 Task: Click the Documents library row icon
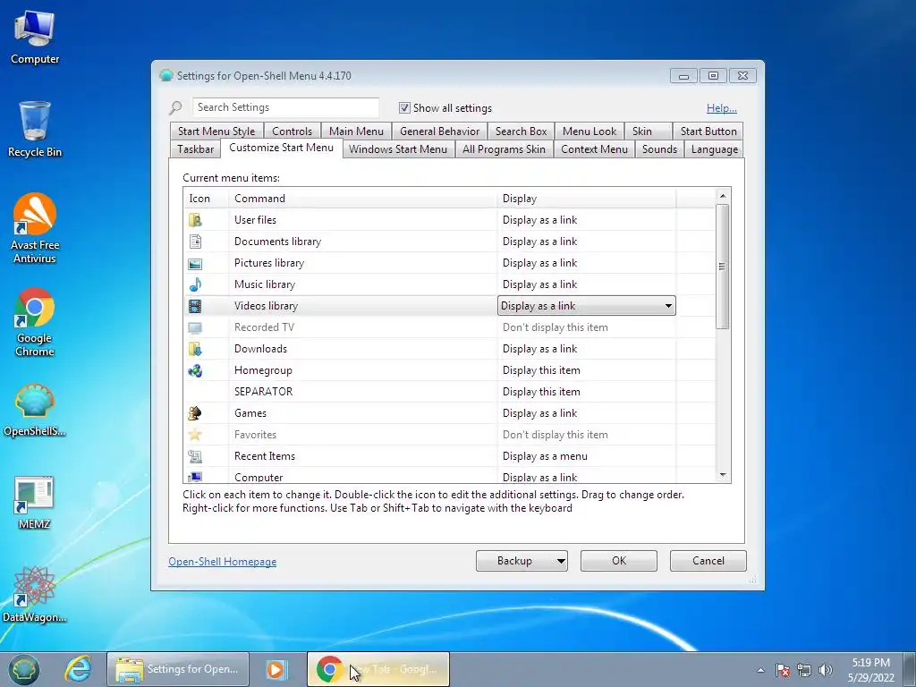point(195,242)
